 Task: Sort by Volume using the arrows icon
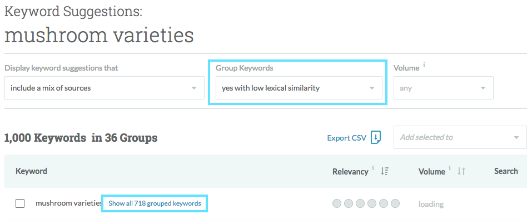461,172
